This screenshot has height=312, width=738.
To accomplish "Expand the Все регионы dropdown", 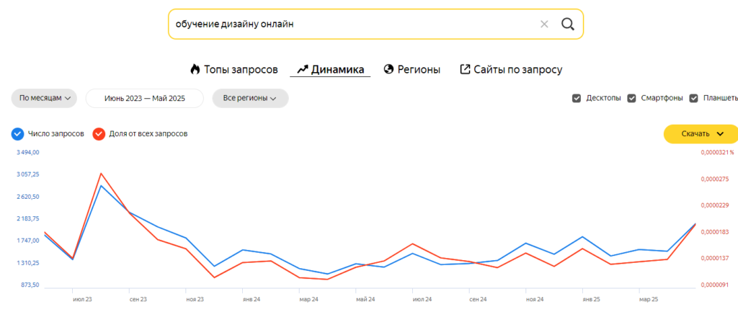I will pyautogui.click(x=250, y=98).
